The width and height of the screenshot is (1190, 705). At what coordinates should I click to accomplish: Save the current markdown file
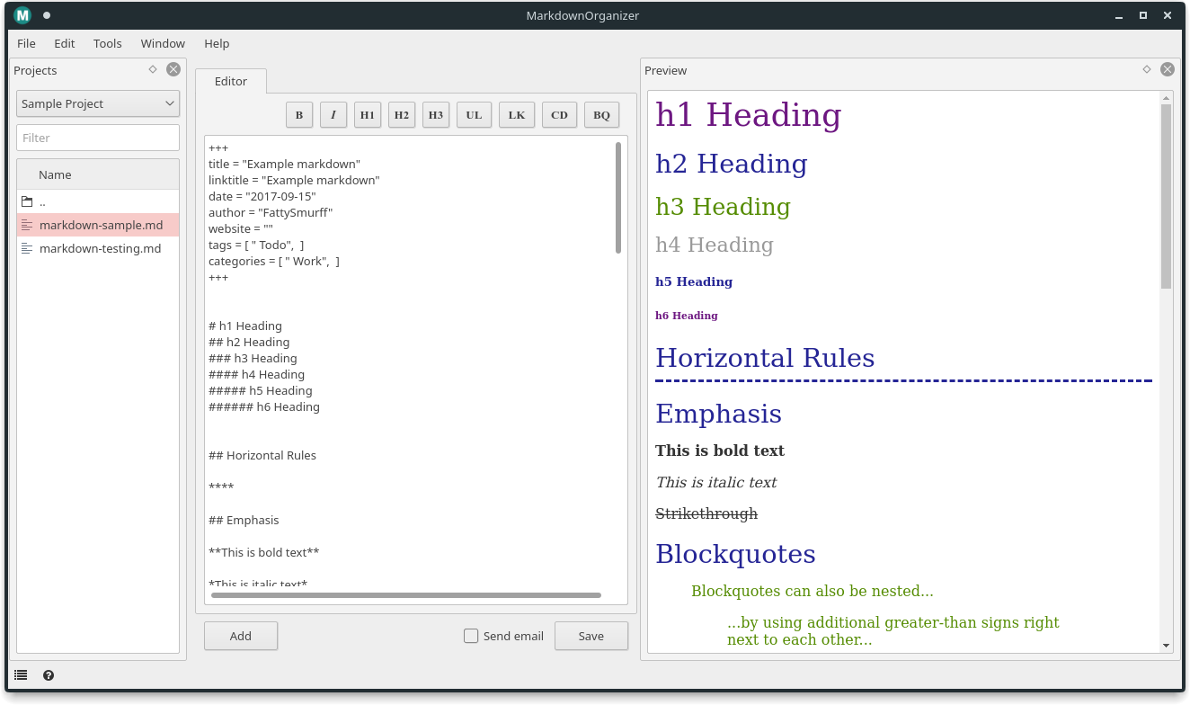(x=591, y=636)
